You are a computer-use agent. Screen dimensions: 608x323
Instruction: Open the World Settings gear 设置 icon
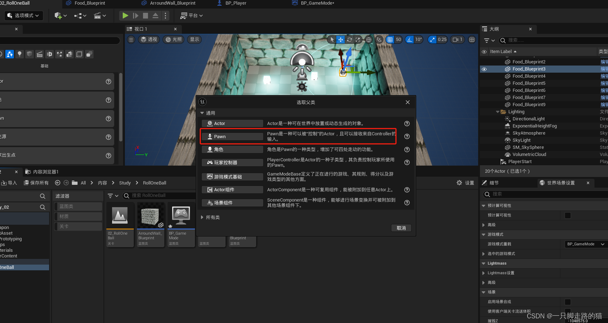(459, 183)
